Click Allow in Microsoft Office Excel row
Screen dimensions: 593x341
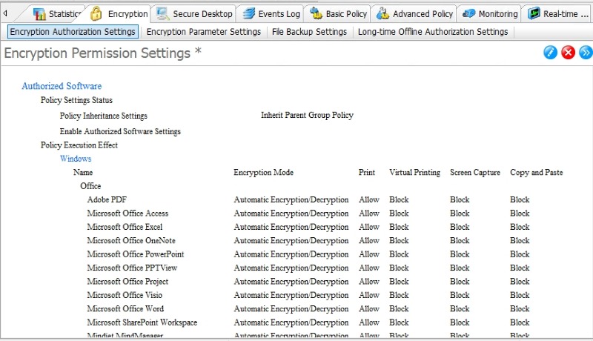[368, 227]
